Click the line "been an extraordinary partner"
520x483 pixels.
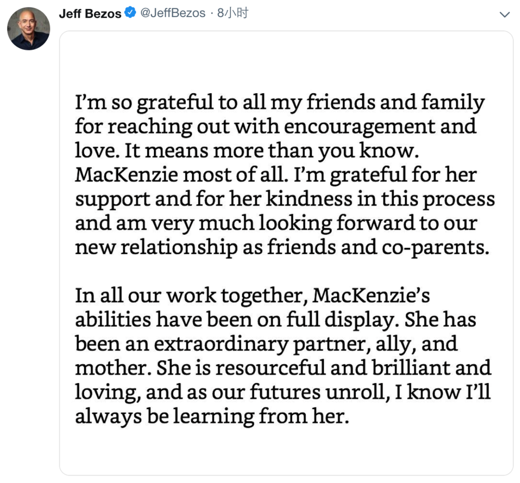point(266,344)
